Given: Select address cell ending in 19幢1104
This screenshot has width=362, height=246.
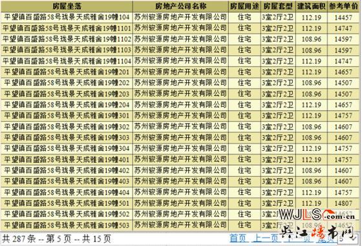Looking at the screenshot, I should [x=67, y=61].
